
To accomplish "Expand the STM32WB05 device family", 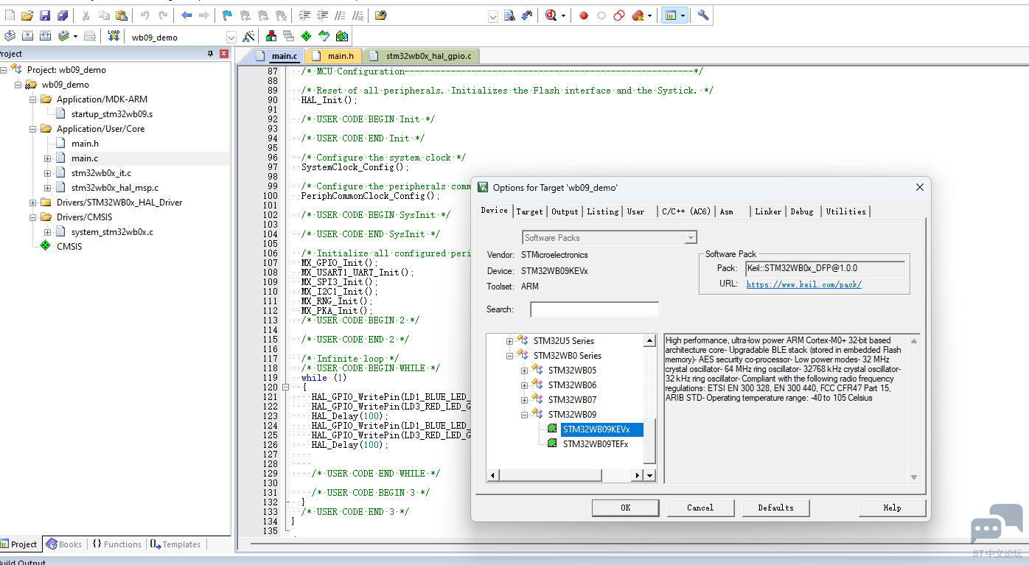I will point(524,371).
